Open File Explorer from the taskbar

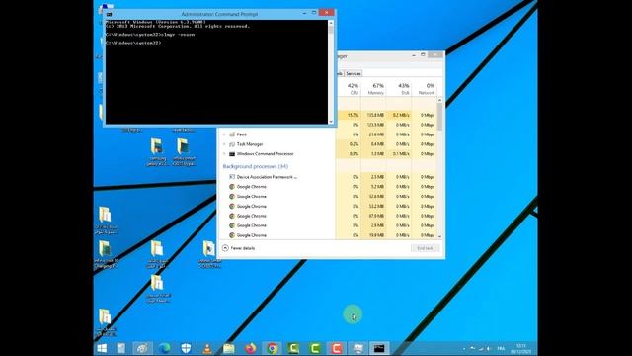point(228,348)
